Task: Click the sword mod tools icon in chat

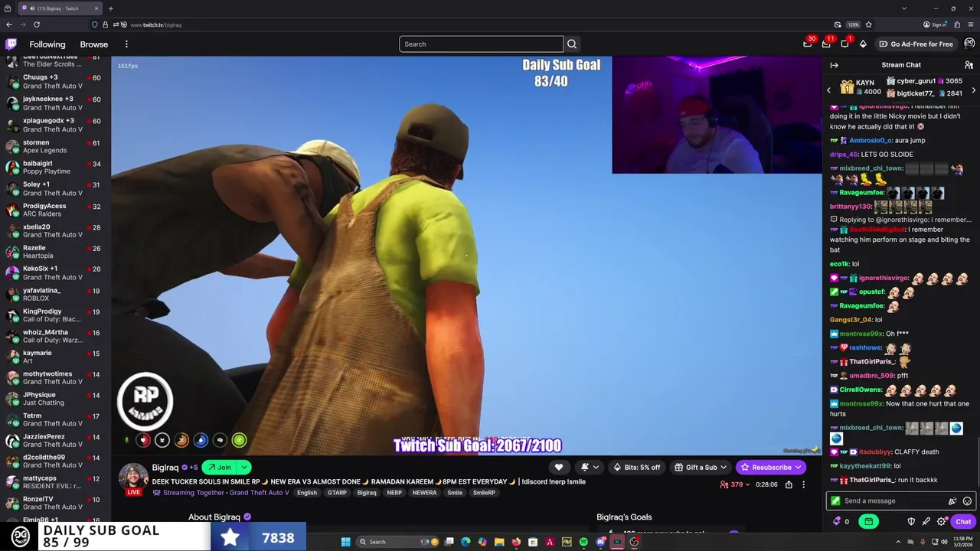Action: click(x=926, y=521)
